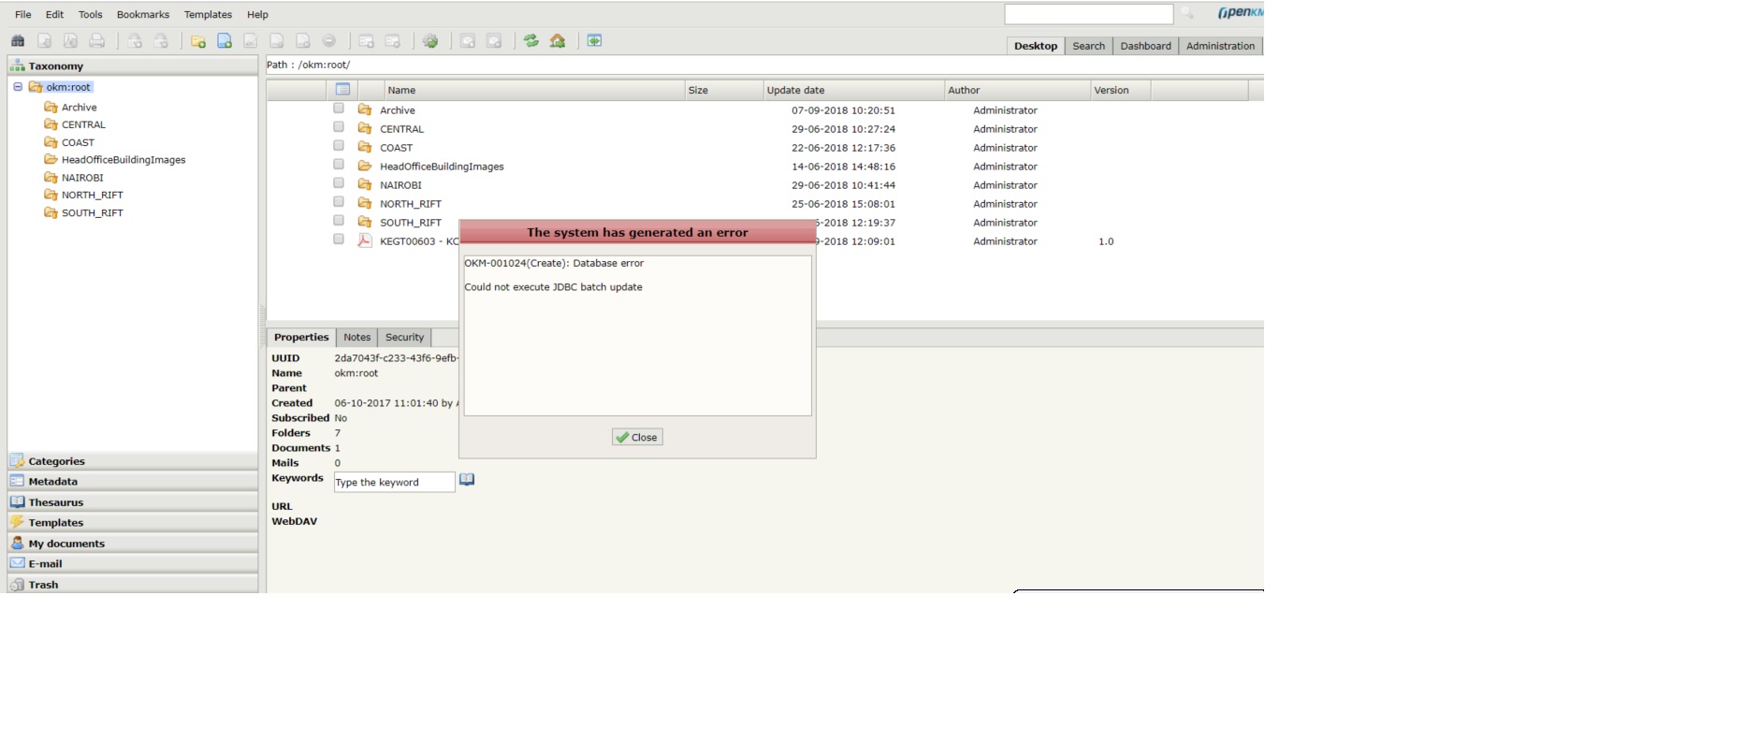Click the thesaurus book icon beside keyword field

(x=467, y=480)
